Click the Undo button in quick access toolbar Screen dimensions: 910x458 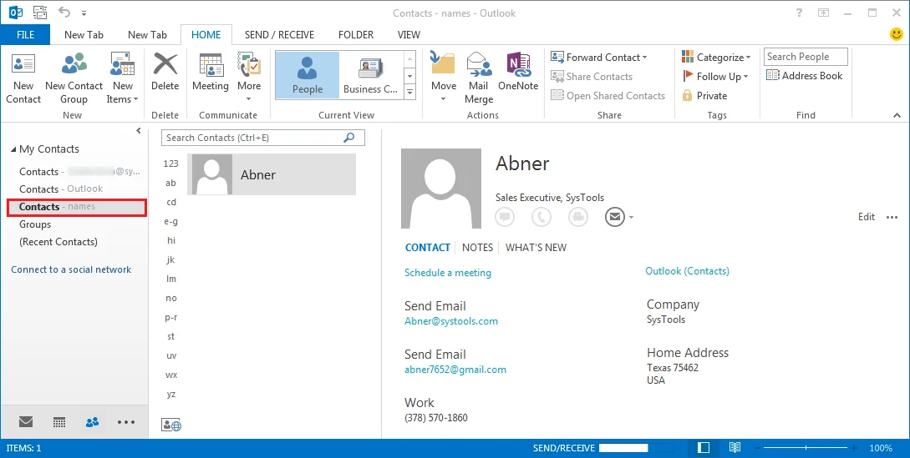point(64,13)
